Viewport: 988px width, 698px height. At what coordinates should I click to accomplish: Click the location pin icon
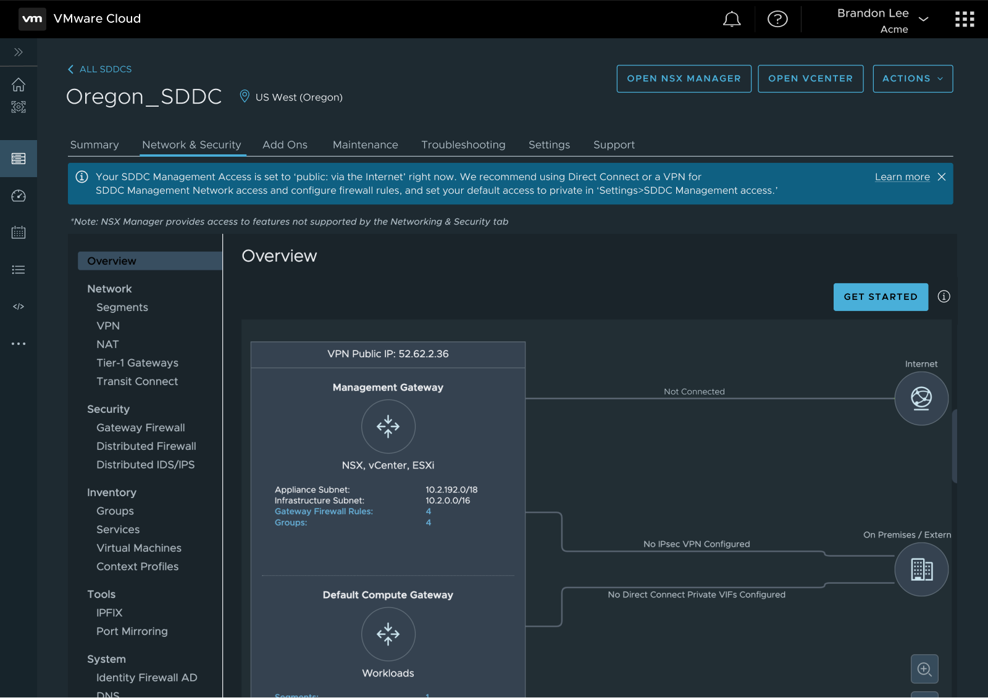[245, 96]
